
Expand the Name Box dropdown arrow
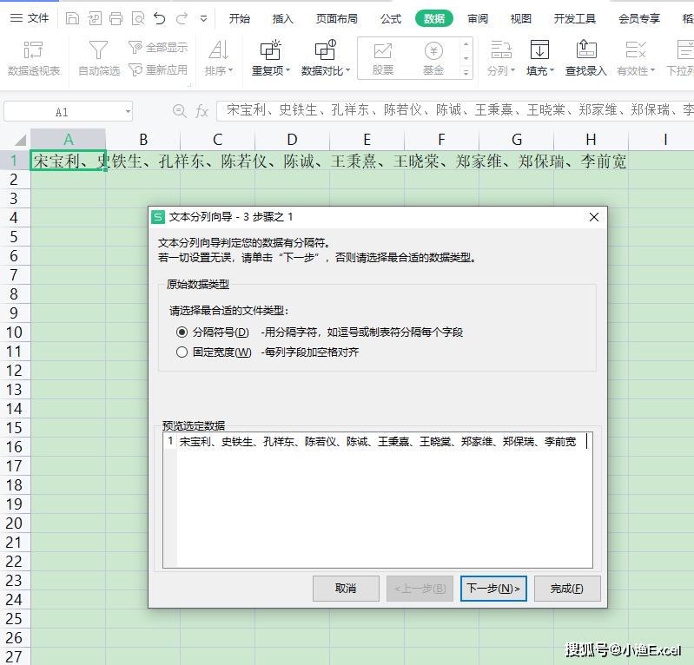click(128, 111)
